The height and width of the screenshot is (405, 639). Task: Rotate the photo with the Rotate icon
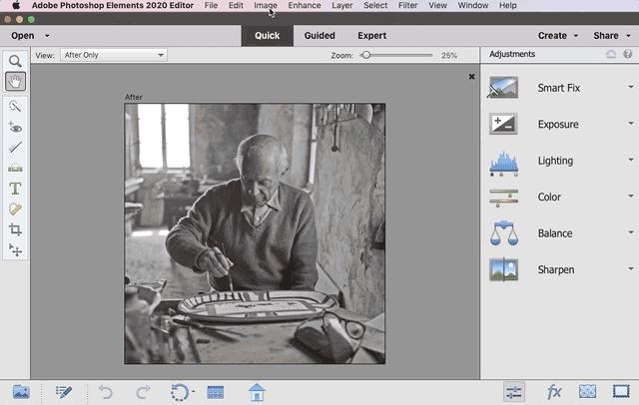click(179, 392)
